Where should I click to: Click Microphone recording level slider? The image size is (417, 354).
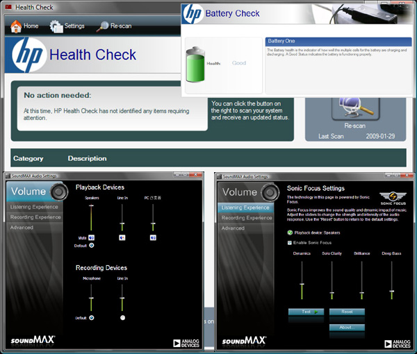[91, 298]
